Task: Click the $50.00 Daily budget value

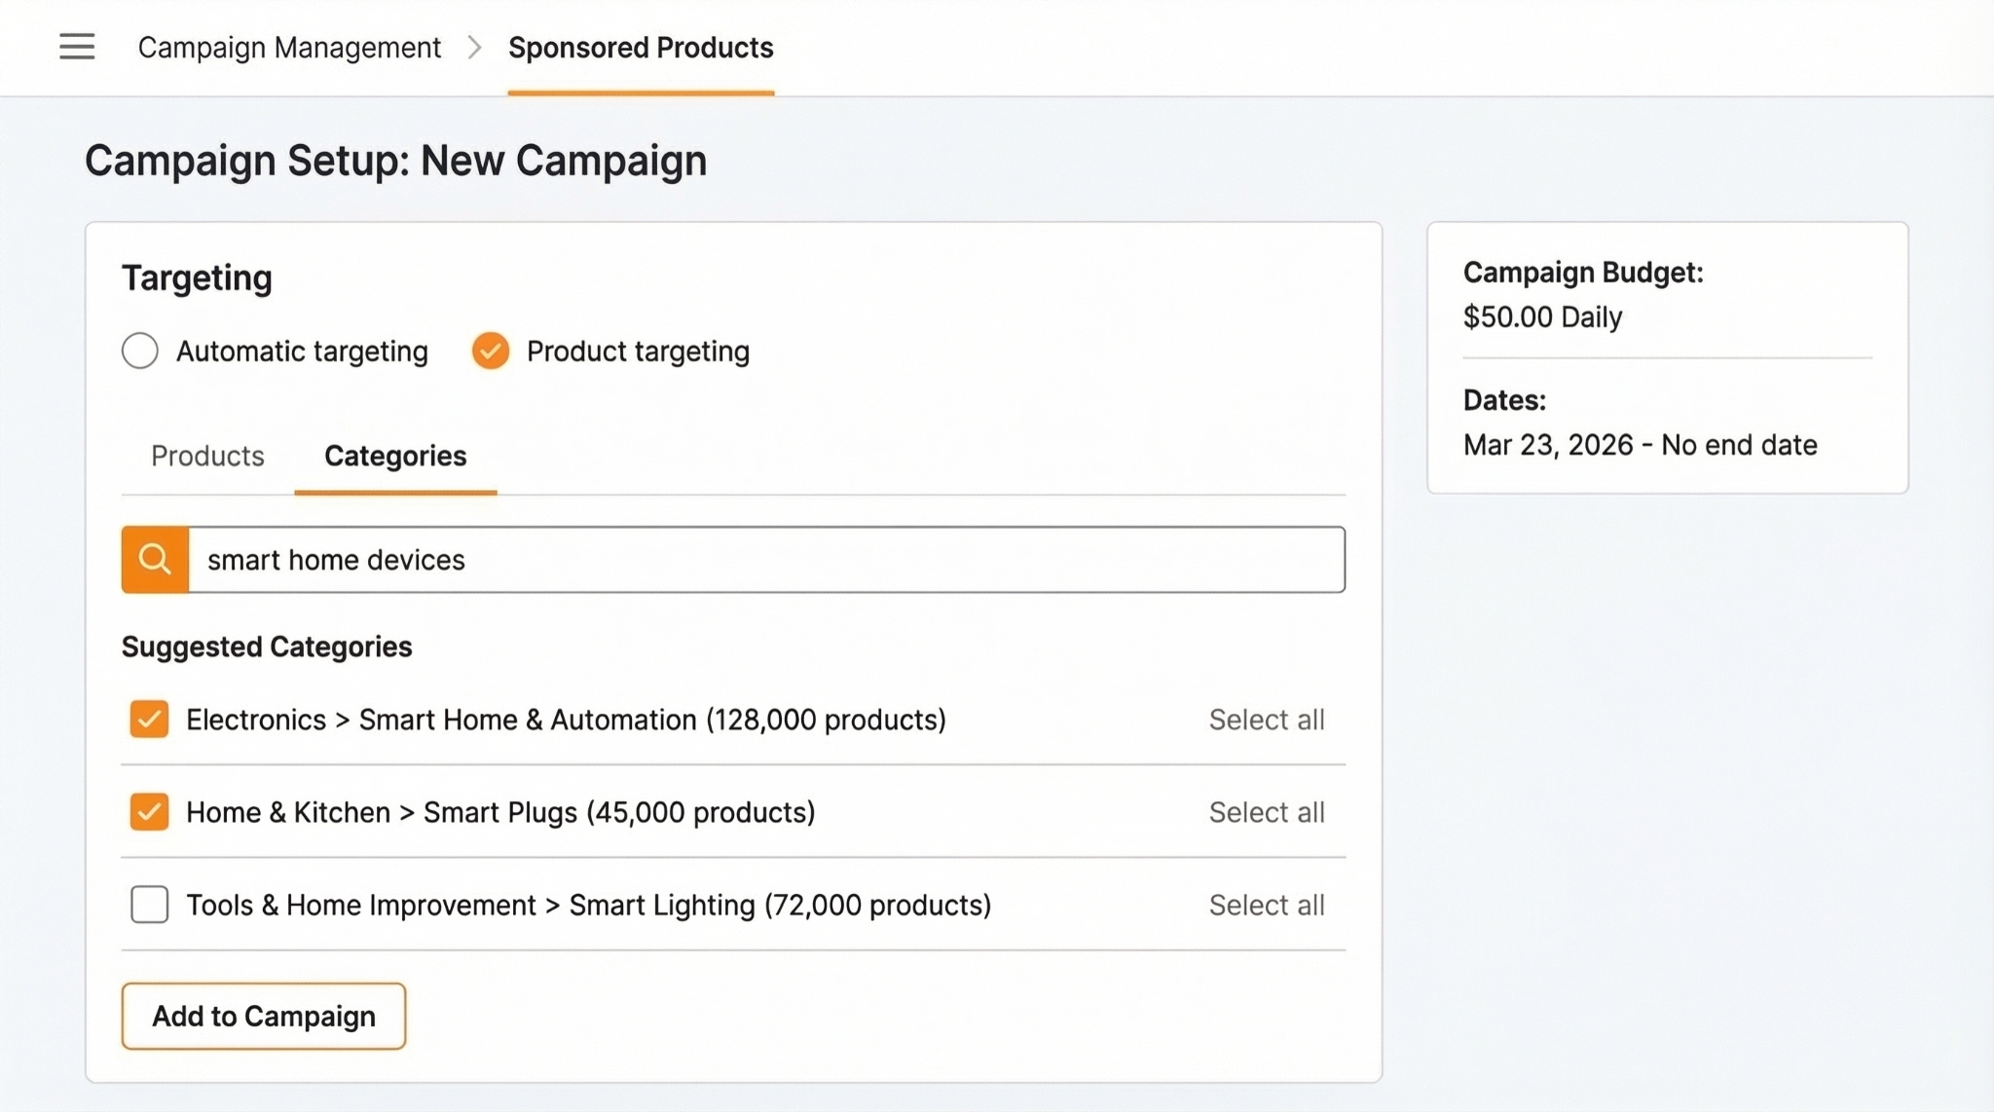Action: [x=1542, y=316]
